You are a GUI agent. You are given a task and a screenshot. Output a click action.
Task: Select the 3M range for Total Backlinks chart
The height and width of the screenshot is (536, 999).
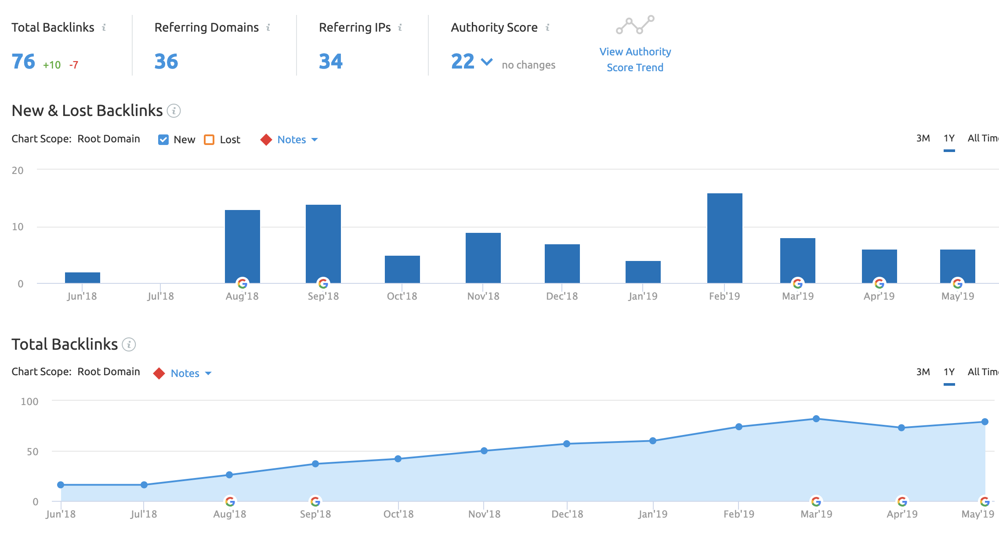click(923, 372)
